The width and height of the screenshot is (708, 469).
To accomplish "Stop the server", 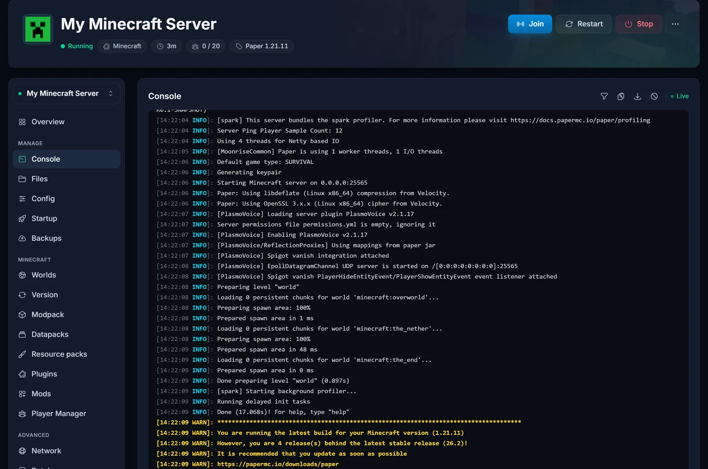I will (x=639, y=24).
